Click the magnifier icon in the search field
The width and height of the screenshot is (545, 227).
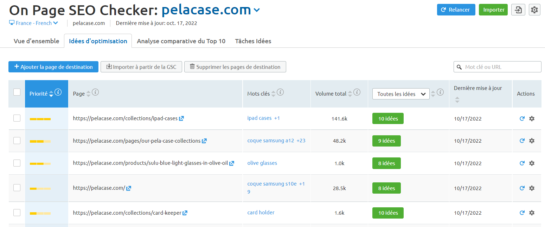(460, 67)
